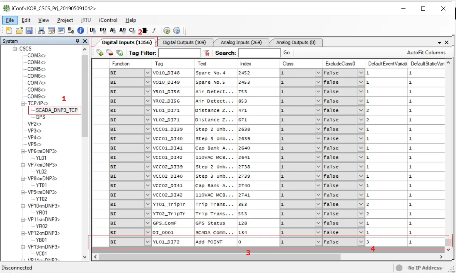Click AutoFit Columns

pyautogui.click(x=426, y=53)
